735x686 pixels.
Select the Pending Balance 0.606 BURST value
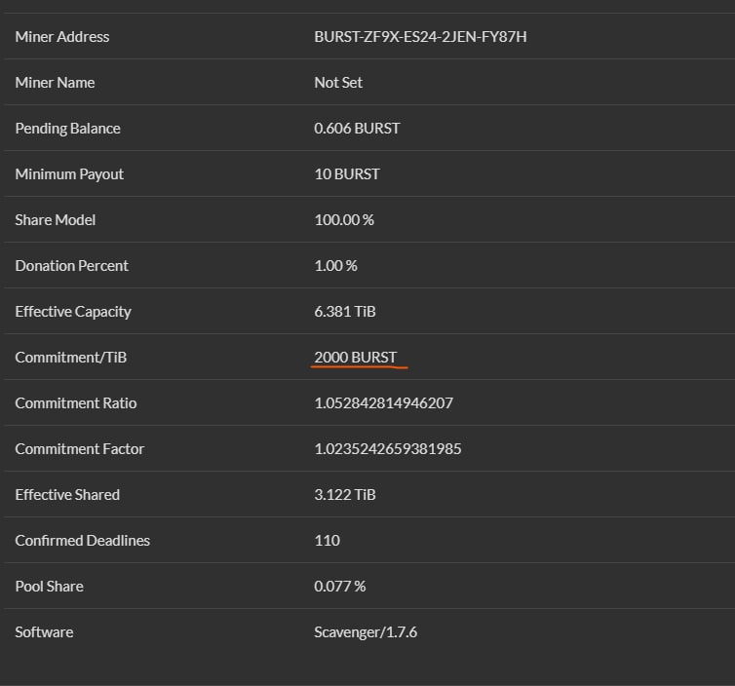[x=357, y=129]
